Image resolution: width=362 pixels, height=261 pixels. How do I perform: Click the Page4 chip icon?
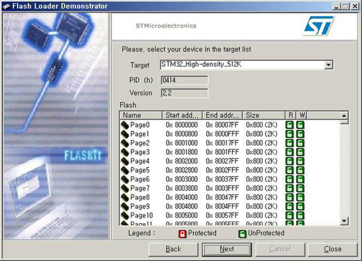point(125,161)
